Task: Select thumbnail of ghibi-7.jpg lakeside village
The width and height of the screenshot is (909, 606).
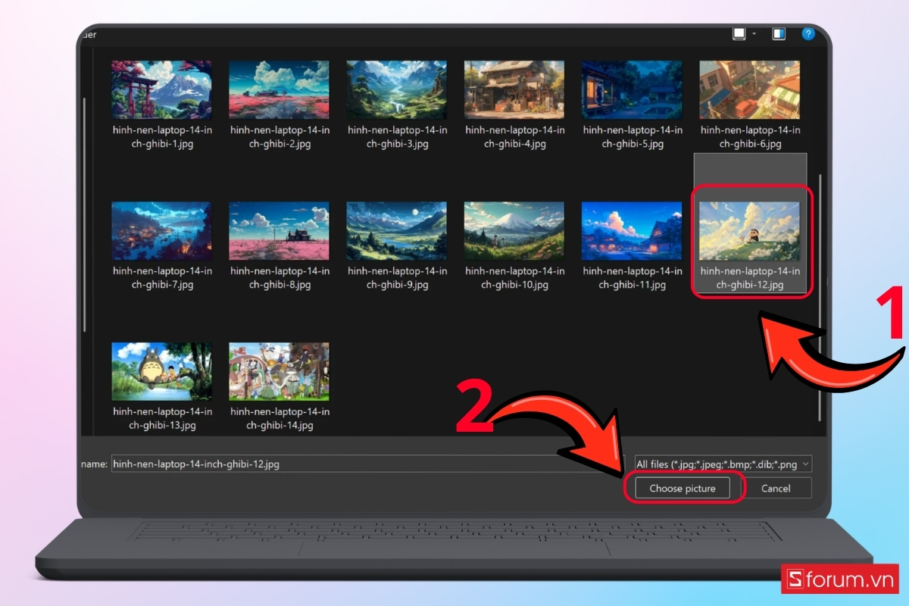Action: 161,230
